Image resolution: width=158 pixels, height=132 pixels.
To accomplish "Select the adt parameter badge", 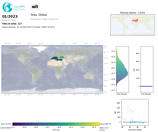I will (x=35, y=7).
